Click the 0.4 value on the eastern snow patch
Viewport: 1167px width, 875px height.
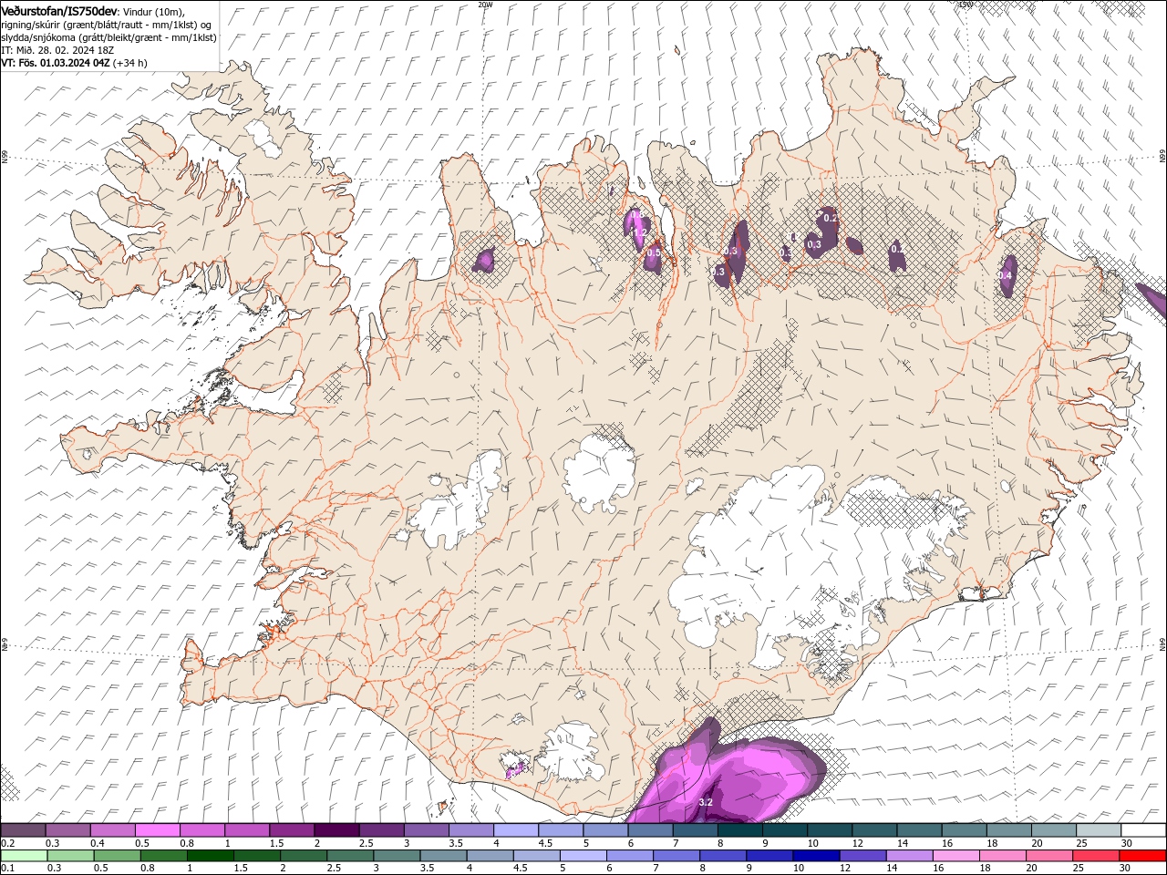coord(1006,275)
